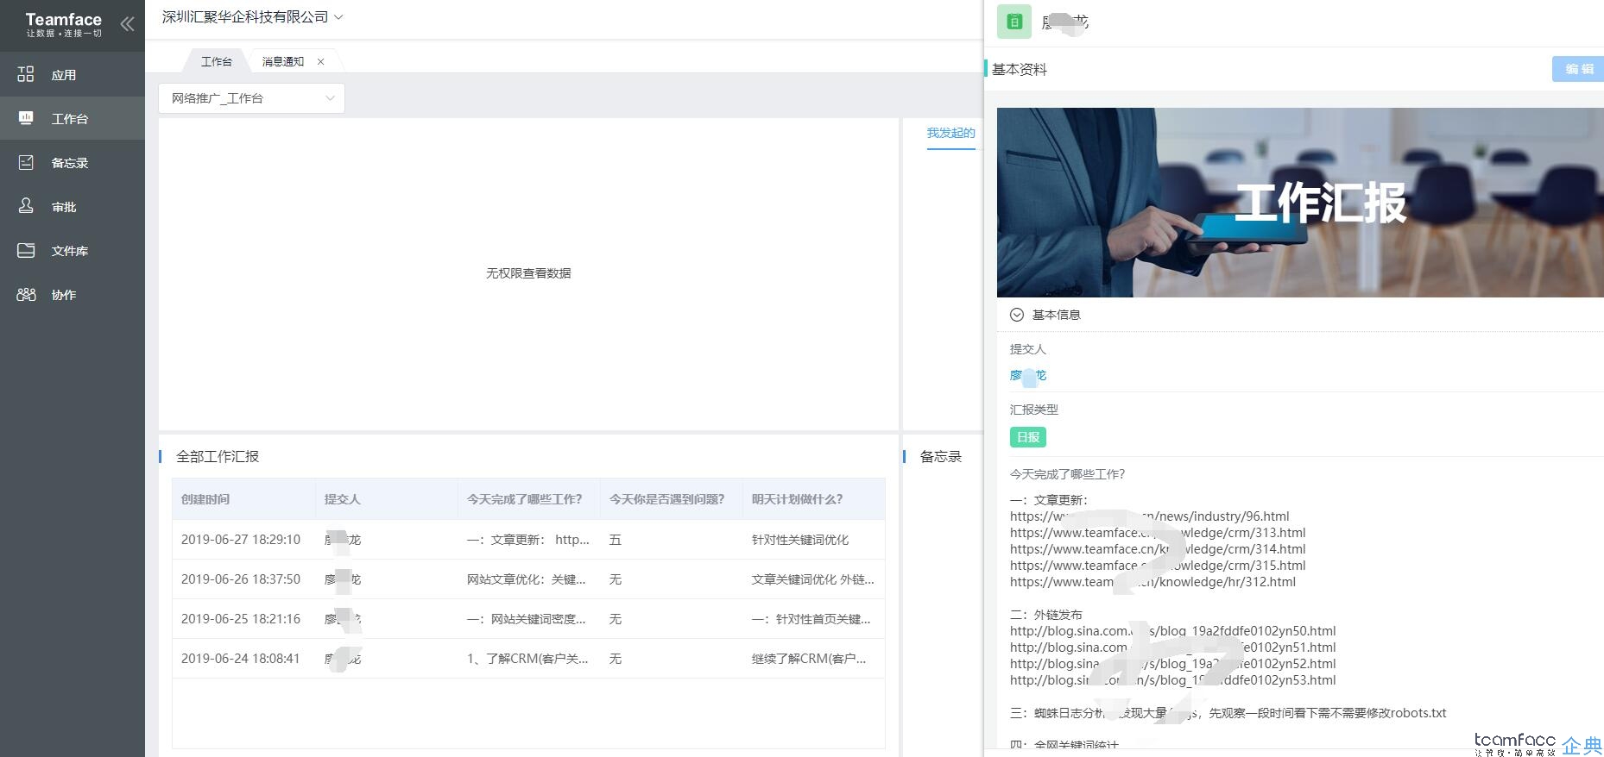Screen dimensions: 1604x757
Task: Open the company name dropdown 深圳汇聚华企科技有限公司
Action: [x=253, y=17]
